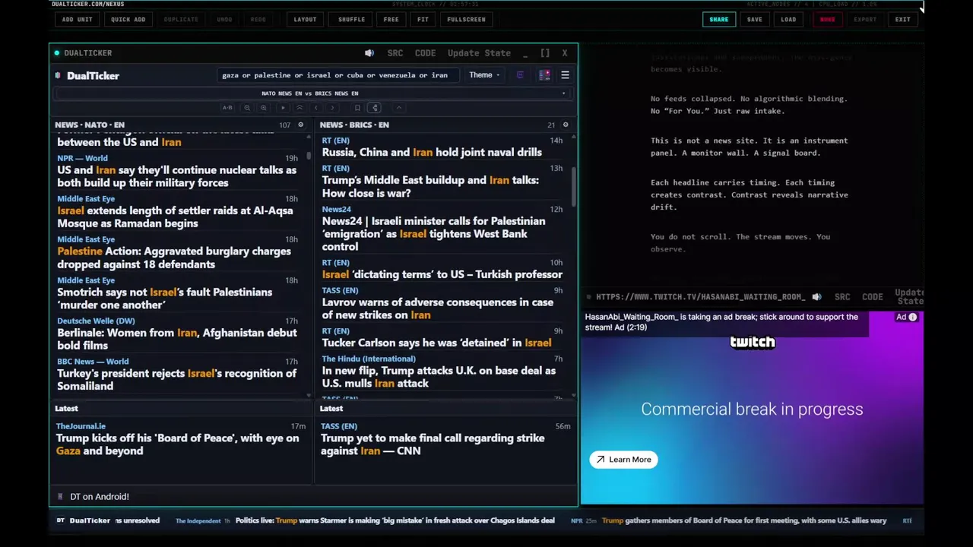Image resolution: width=973 pixels, height=547 pixels.
Task: Open the Theme dropdown
Action: 484,75
